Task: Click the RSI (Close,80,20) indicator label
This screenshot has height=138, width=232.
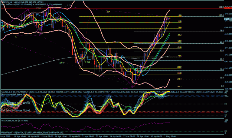Action: [14, 121]
